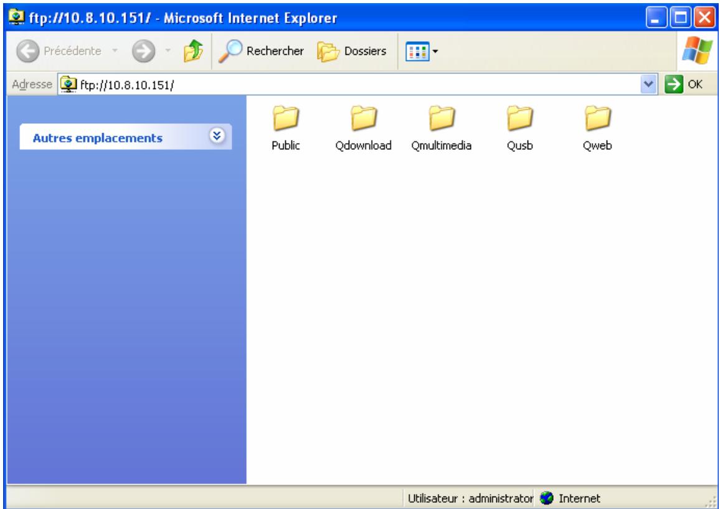Select the Qweb folder icon
Screen dimensions: 720x509
coord(597,118)
